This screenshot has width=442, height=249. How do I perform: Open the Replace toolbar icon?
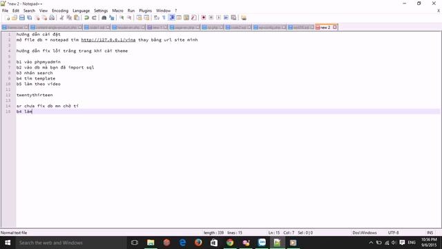pyautogui.click(x=112, y=18)
